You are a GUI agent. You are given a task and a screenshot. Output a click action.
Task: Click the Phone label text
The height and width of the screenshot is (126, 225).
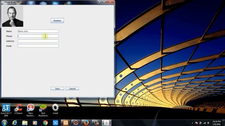(9, 36)
